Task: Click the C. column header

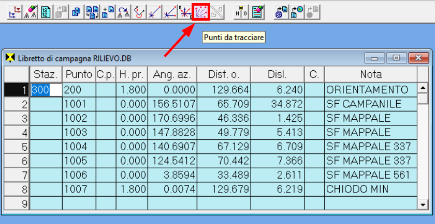Action: click(x=314, y=74)
